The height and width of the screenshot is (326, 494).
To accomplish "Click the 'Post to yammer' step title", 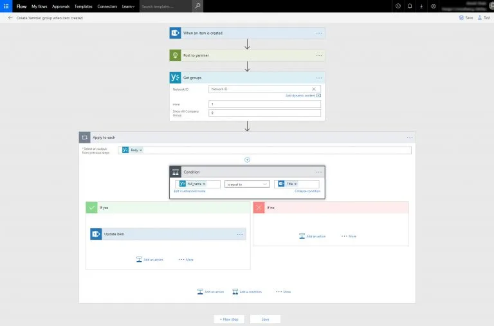I will coord(196,55).
